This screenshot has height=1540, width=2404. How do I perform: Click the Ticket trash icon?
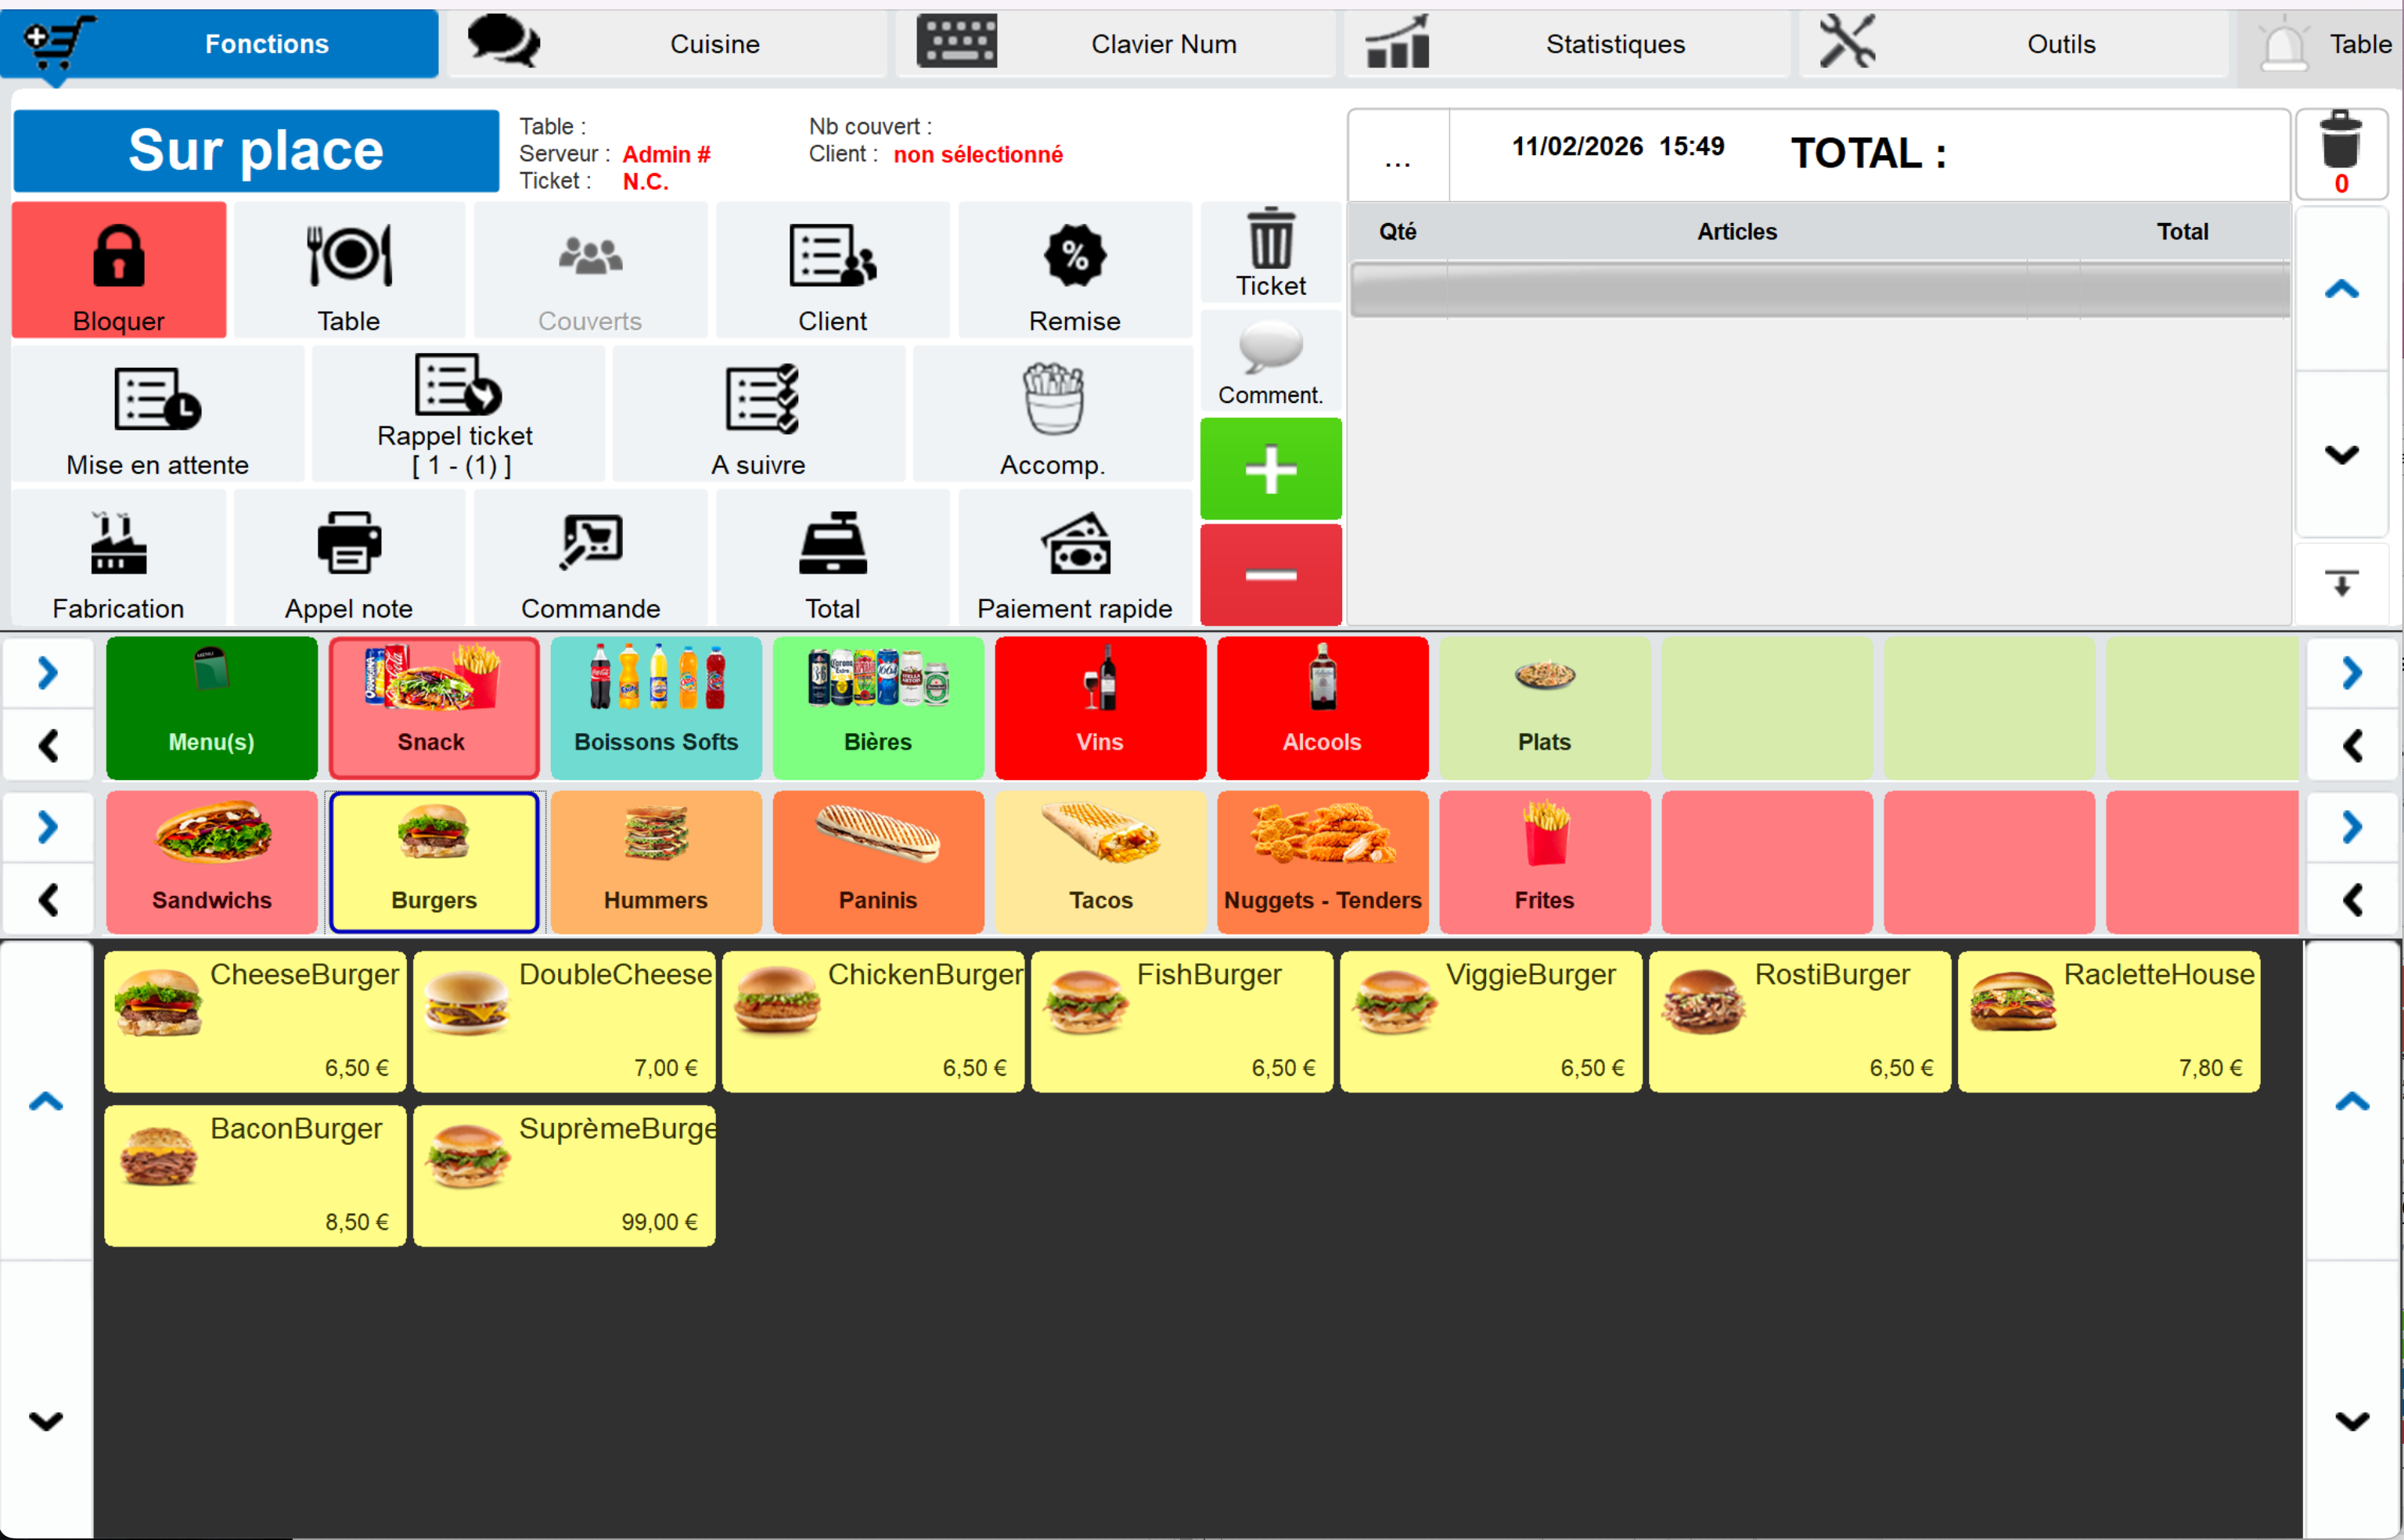click(x=1270, y=240)
